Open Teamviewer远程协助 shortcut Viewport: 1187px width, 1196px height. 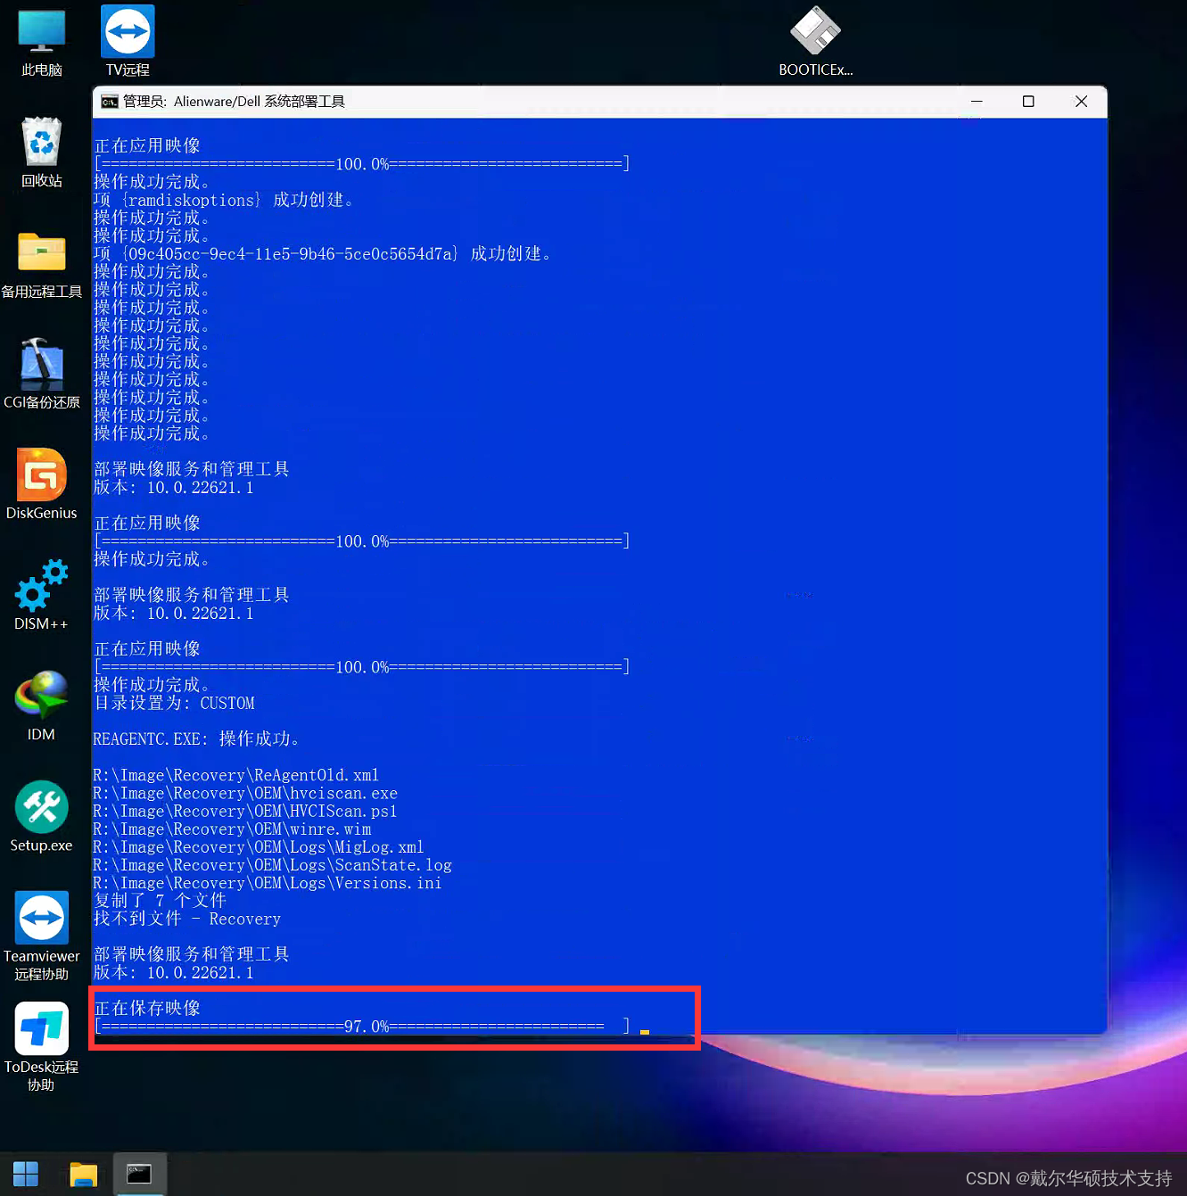tap(42, 936)
